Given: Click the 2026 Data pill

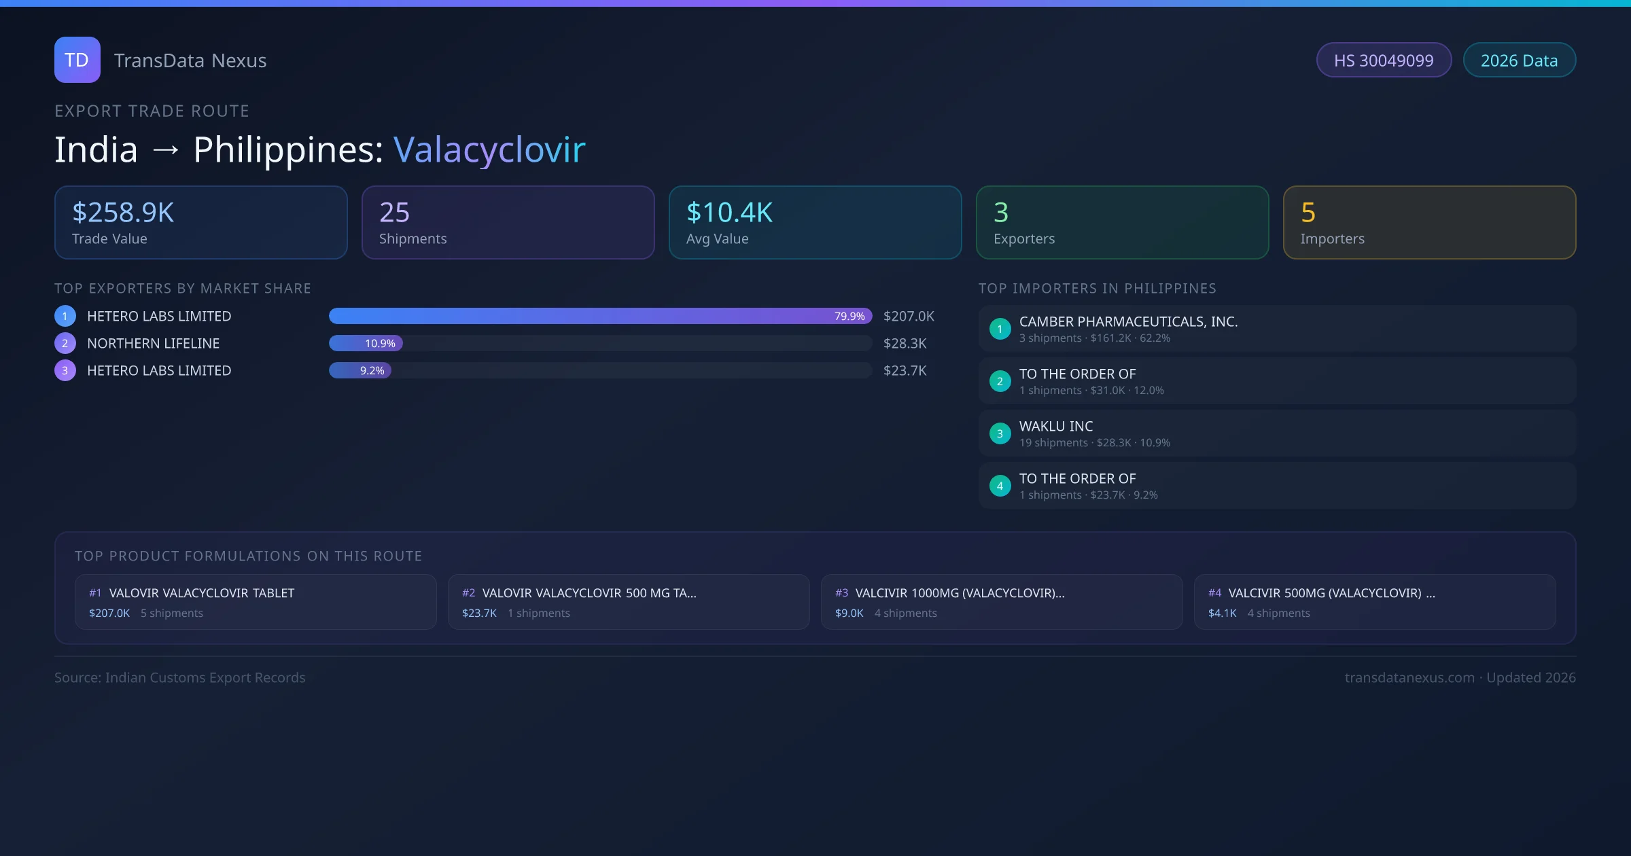Looking at the screenshot, I should point(1519,60).
